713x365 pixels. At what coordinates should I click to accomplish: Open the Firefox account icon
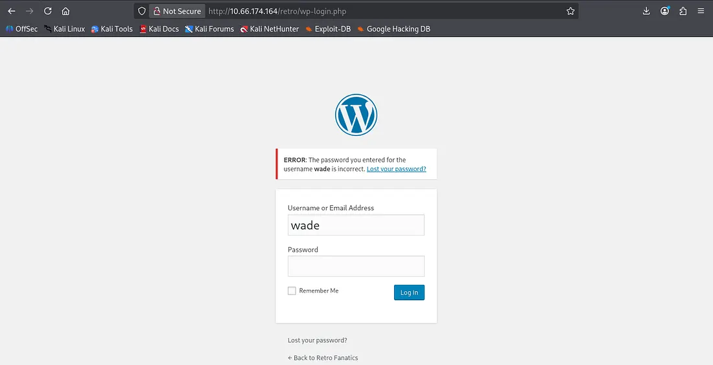coord(665,11)
